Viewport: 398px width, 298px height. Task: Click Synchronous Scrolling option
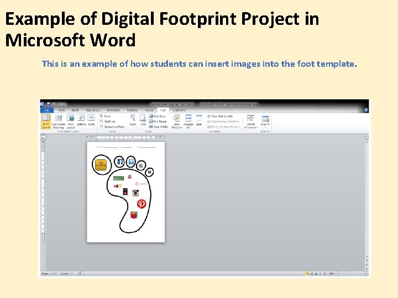[x=223, y=121]
